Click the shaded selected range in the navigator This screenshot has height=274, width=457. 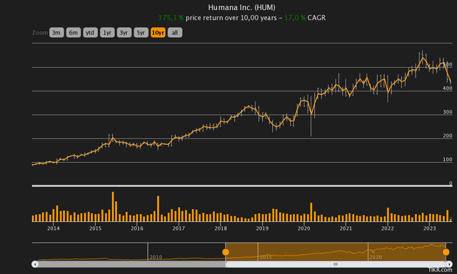(336, 252)
